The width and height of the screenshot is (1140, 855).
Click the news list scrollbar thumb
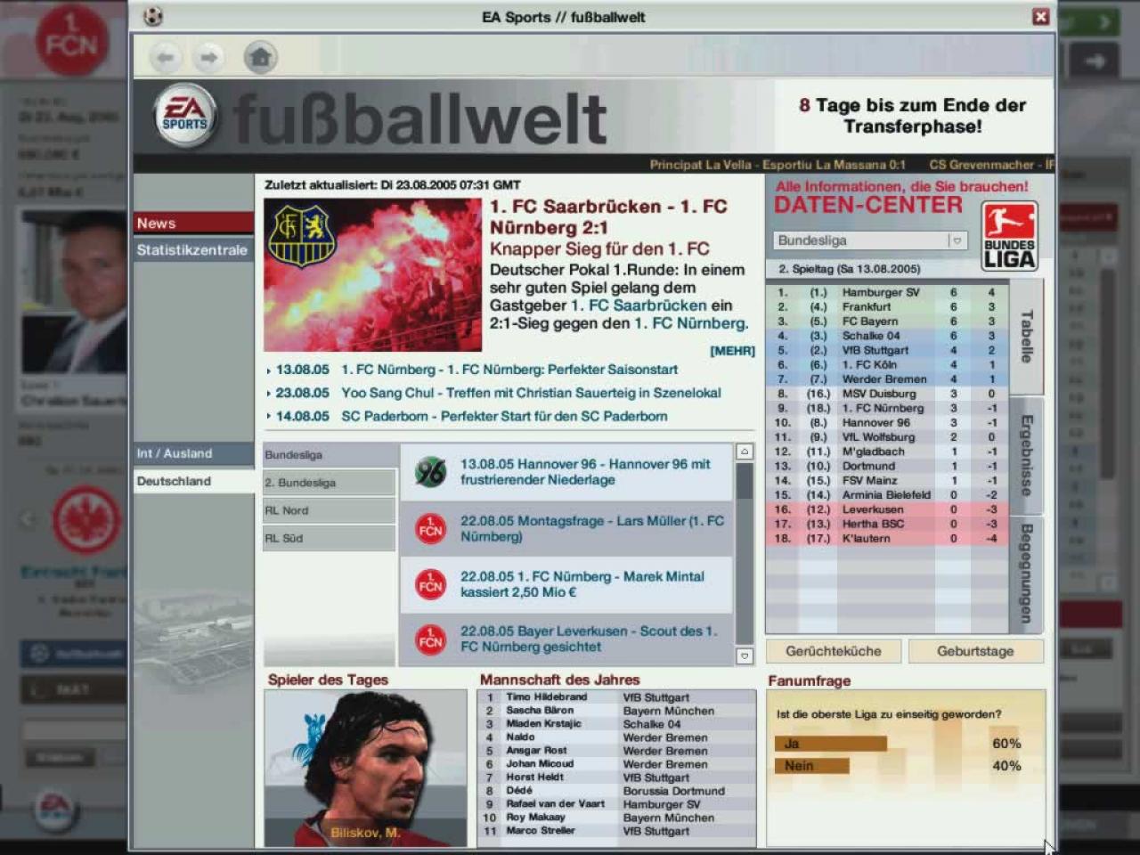[745, 481]
